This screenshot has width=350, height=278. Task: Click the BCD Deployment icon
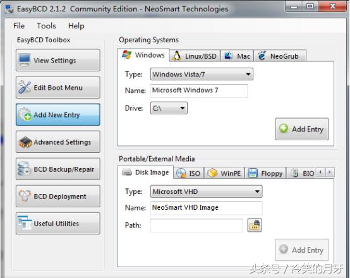coord(25,196)
